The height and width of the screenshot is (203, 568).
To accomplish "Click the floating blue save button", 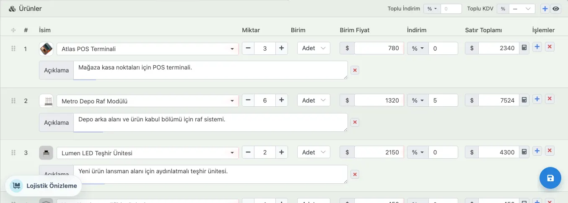I will 550,178.
